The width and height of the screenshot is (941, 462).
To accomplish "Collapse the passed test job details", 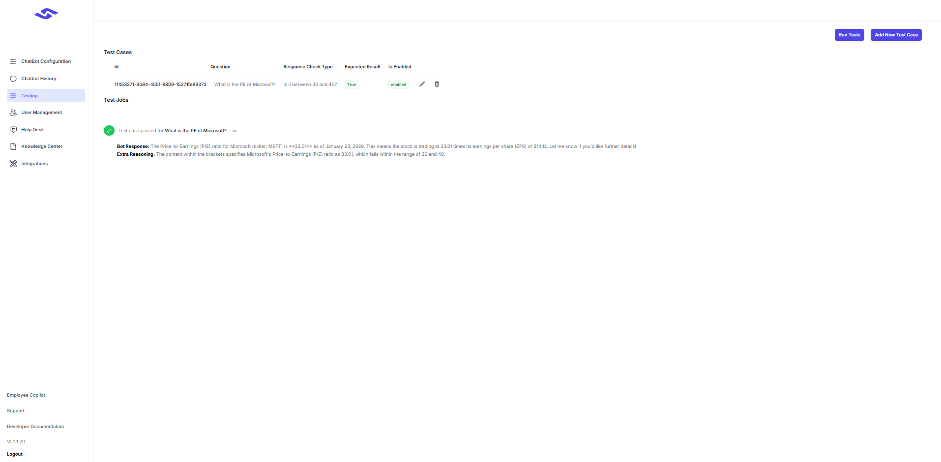I will click(235, 131).
